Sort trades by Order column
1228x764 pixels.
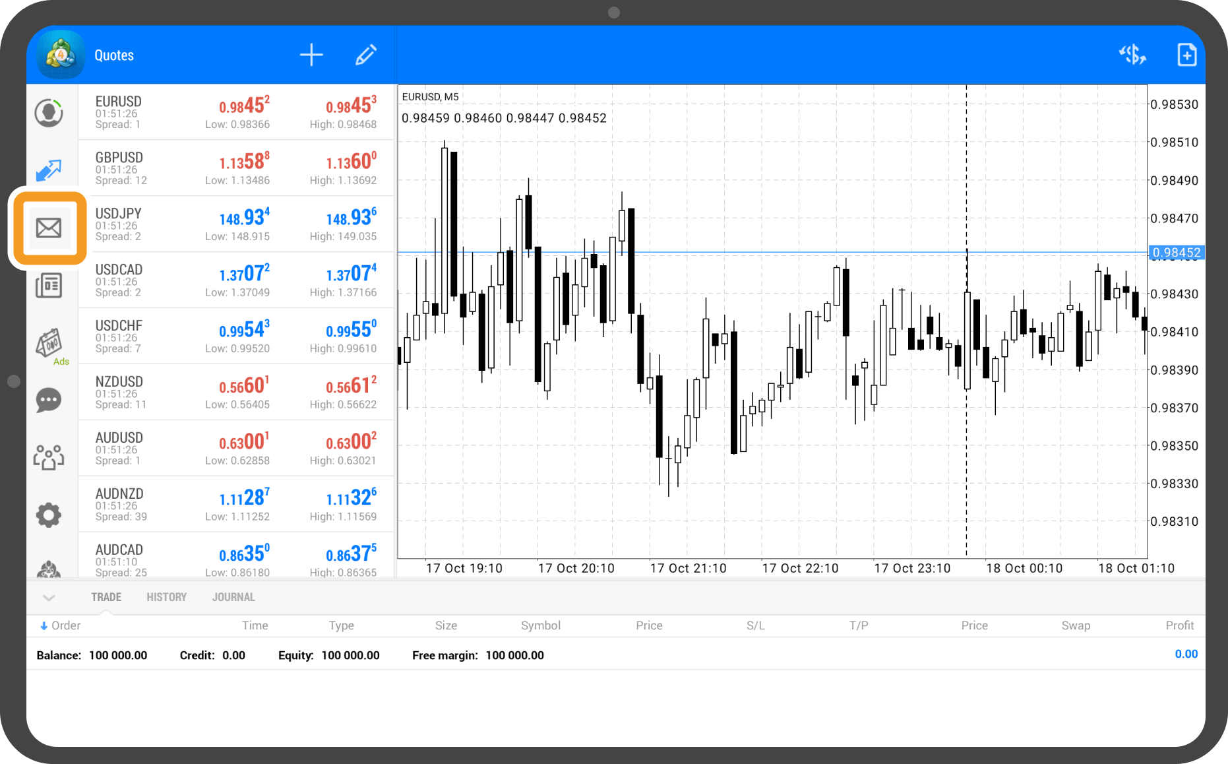point(61,625)
